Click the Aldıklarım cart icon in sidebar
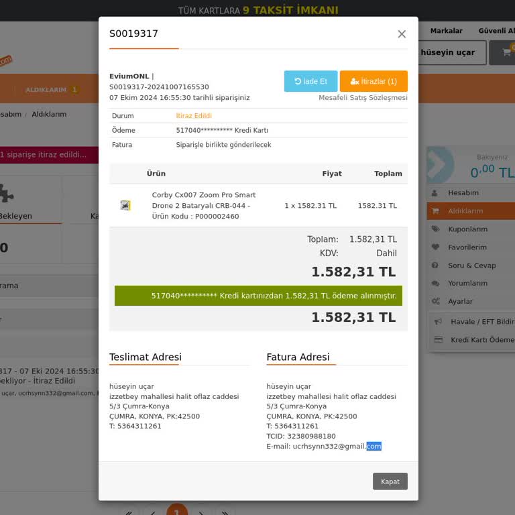 (x=435, y=211)
